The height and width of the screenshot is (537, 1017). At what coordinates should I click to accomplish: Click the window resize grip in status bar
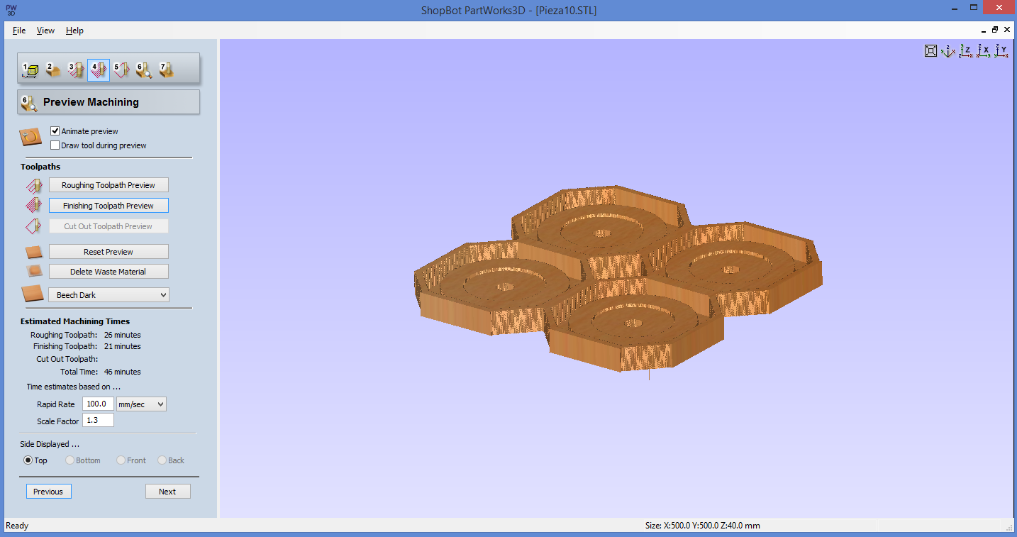[x=1009, y=526]
